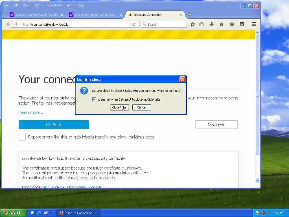This screenshot has height=217, width=289.
Task: Open the site information icon in address bar
Action: (x=16, y=24)
